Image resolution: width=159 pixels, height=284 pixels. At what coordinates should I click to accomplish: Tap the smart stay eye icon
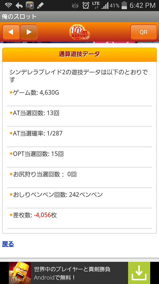75,6
